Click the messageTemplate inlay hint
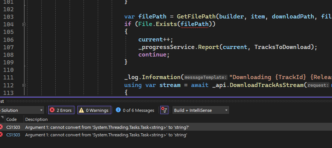 click(x=206, y=78)
